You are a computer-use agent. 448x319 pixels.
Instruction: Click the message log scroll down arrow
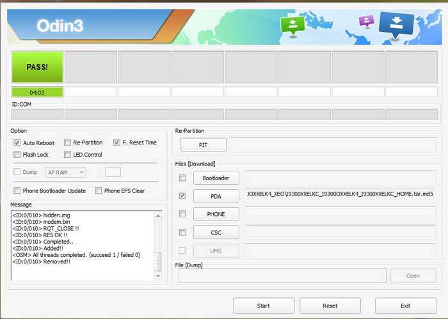tap(158, 276)
